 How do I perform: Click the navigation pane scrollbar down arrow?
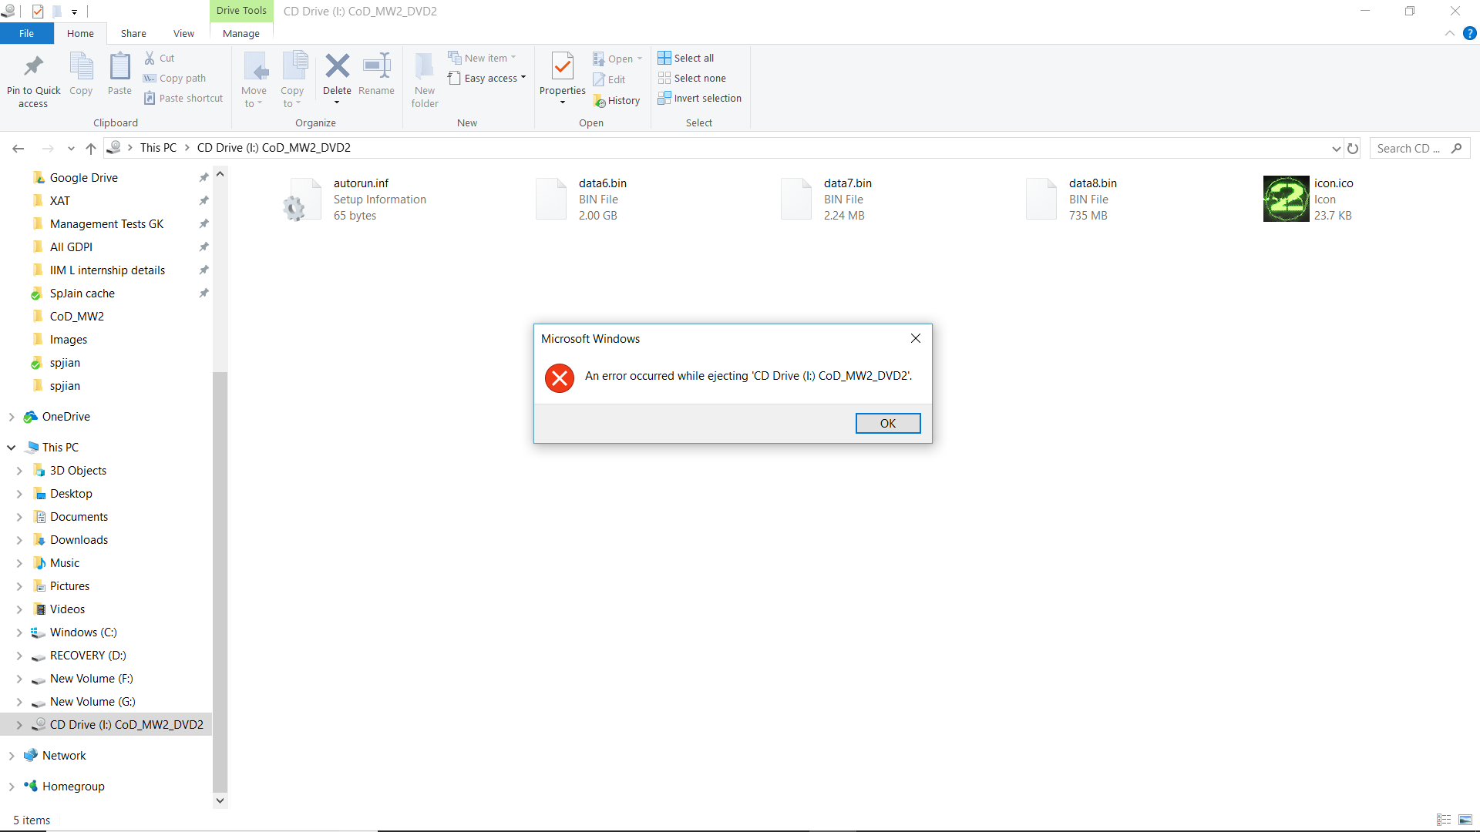click(220, 800)
